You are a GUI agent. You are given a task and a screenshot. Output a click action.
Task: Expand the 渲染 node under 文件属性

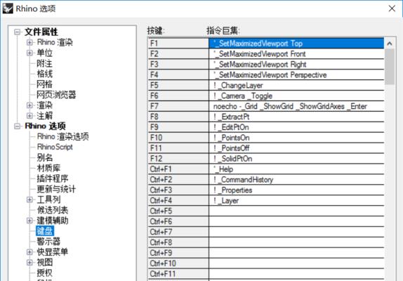click(29, 105)
